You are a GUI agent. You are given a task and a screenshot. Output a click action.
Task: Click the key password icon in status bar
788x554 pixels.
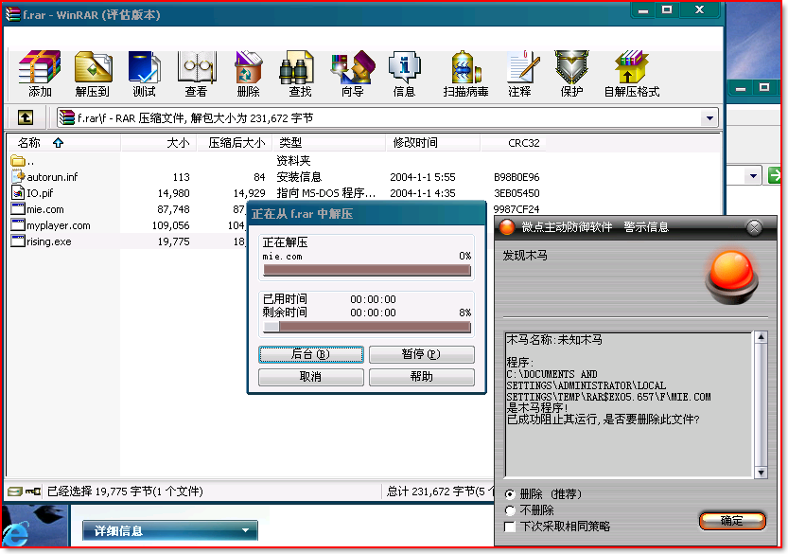(x=33, y=491)
